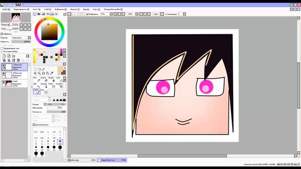Image resolution: width=301 pixels, height=169 pixels.
Task: Select the zoom magnifier tool
Action: [39, 73]
